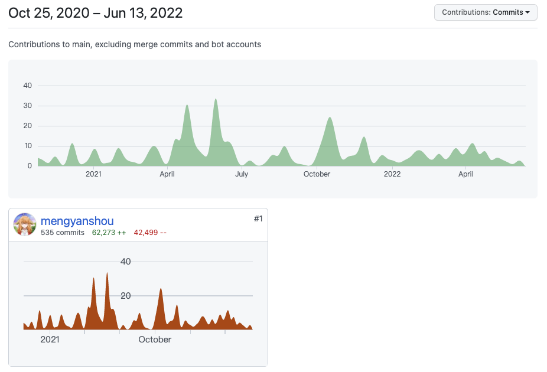
Task: Click the dropdown caret on Contributions button
Action: [528, 12]
